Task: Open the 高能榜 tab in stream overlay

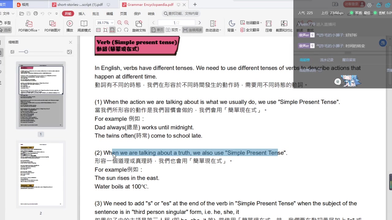Action: (305, 60)
